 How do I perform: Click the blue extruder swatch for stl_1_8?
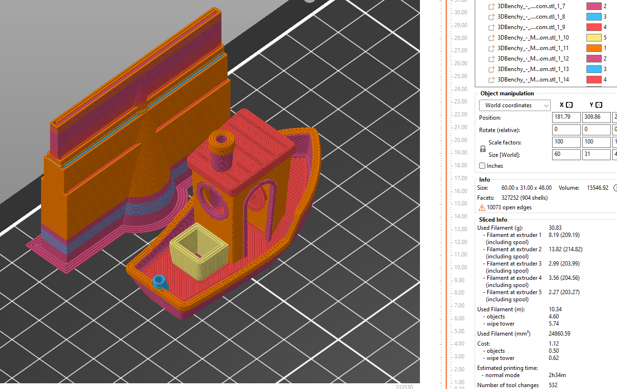point(594,17)
